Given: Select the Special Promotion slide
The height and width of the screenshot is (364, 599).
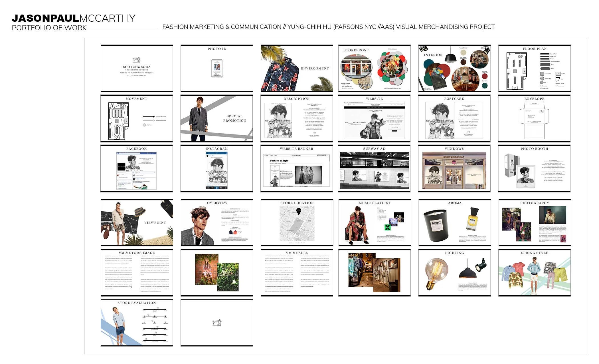Looking at the screenshot, I should pyautogui.click(x=217, y=118).
